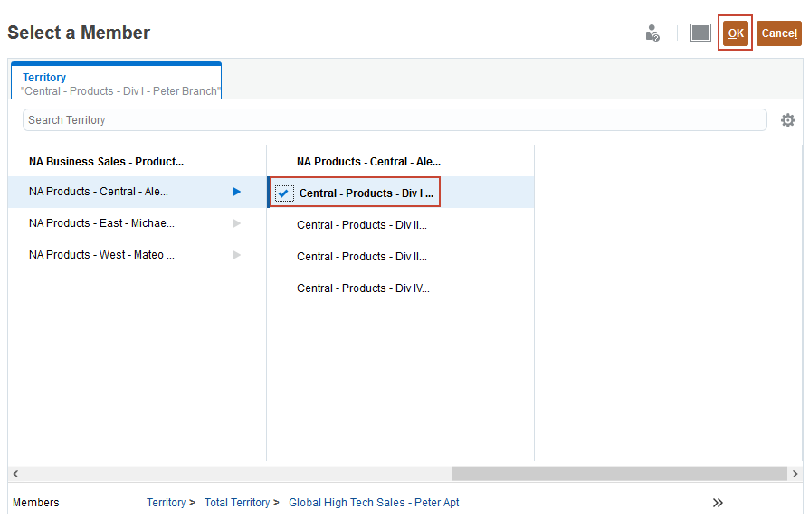
Task: Expand NA Products - Central arrow
Action: pos(237,192)
